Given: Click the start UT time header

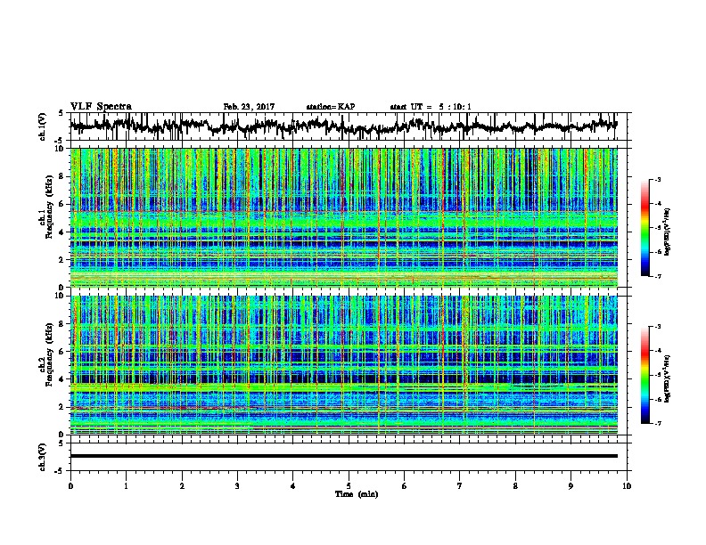Looking at the screenshot, I should 431,107.
